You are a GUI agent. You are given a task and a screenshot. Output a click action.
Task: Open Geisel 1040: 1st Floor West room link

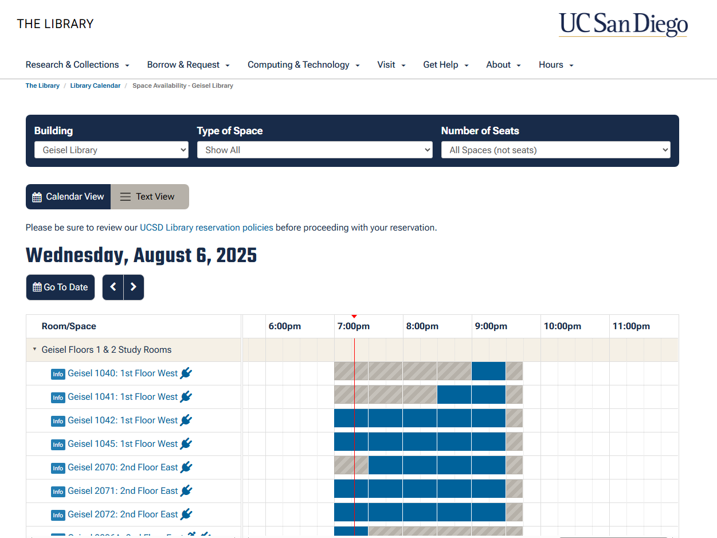123,373
